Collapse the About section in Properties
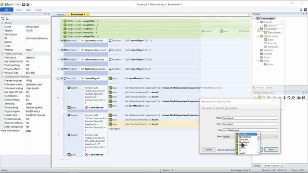Viewport: 308px width, 173px height. click(x=2, y=23)
